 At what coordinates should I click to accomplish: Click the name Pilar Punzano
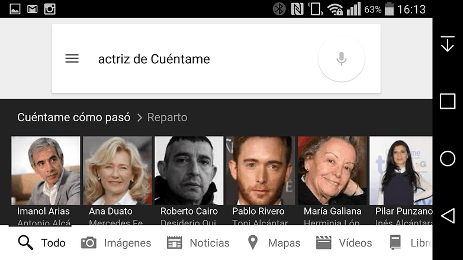tap(404, 211)
